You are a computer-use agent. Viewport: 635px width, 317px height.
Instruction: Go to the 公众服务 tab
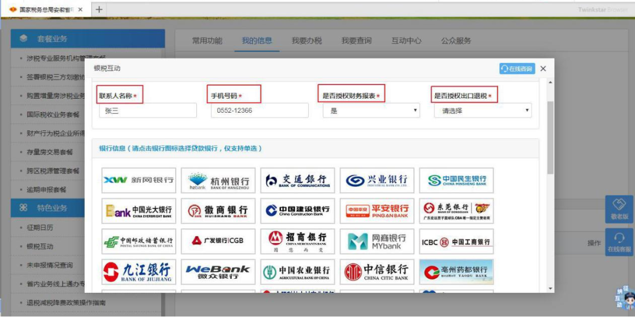(456, 41)
